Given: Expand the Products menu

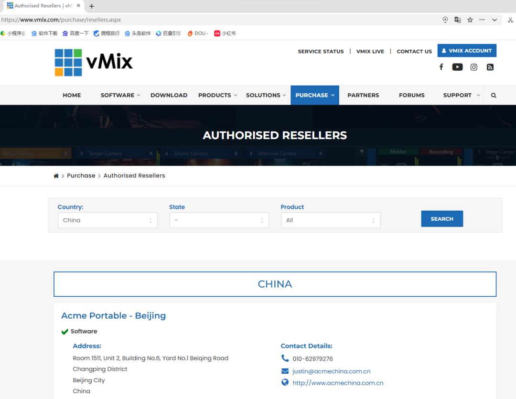Looking at the screenshot, I should pyautogui.click(x=217, y=95).
